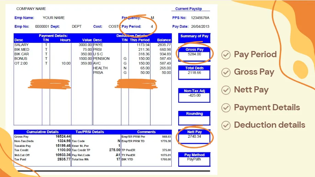Click Emp'ER PRSI Per value 568.03

click(166, 137)
